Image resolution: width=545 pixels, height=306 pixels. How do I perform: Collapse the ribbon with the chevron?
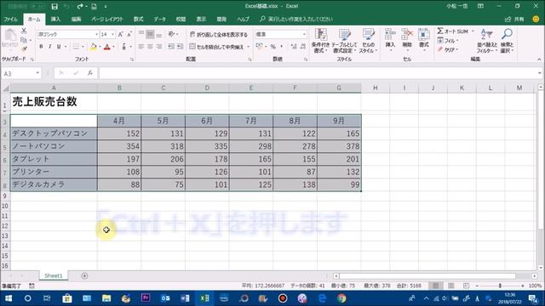(539, 59)
